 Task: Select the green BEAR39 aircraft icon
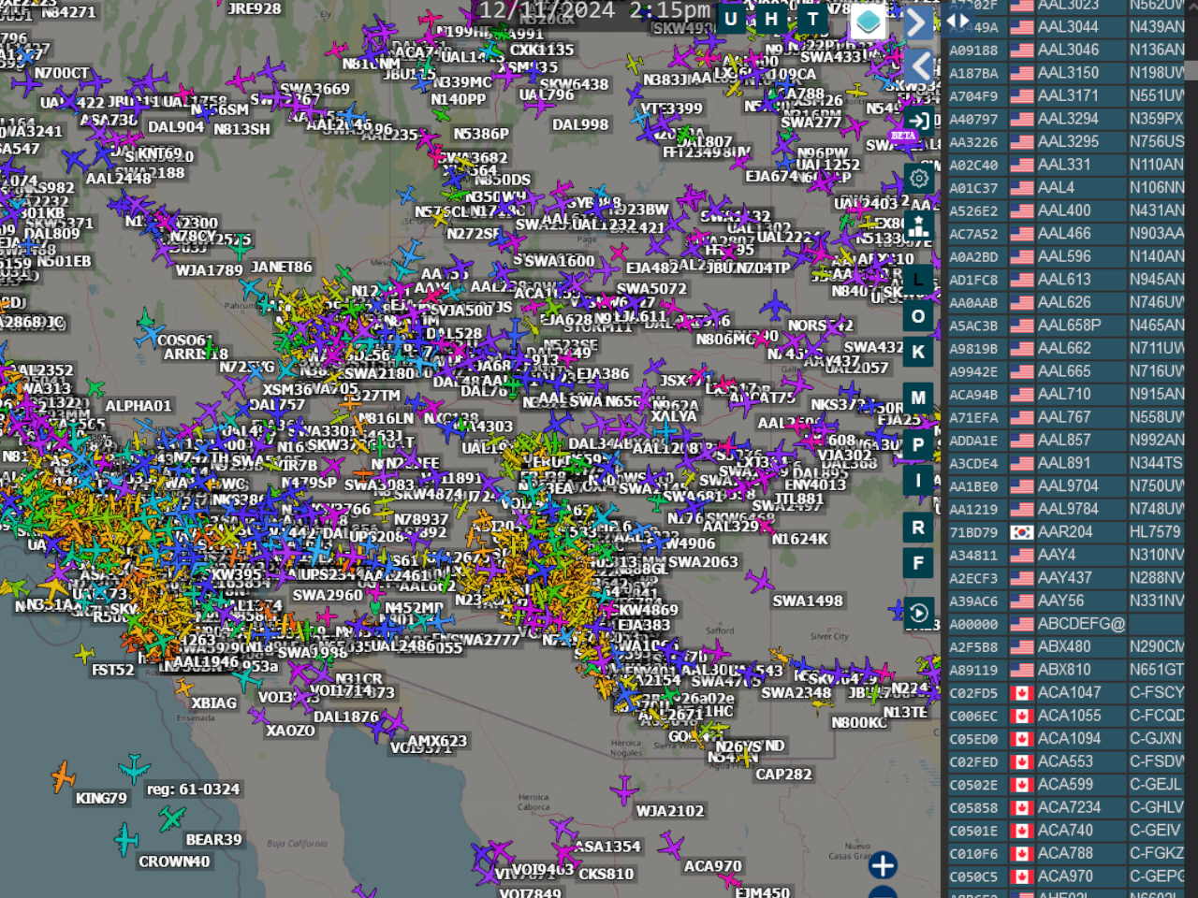pos(171,819)
